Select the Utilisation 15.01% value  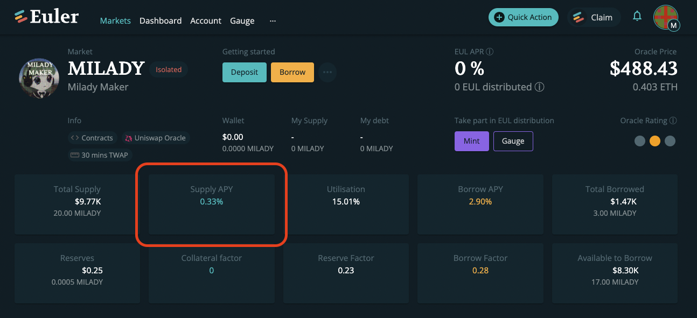346,202
